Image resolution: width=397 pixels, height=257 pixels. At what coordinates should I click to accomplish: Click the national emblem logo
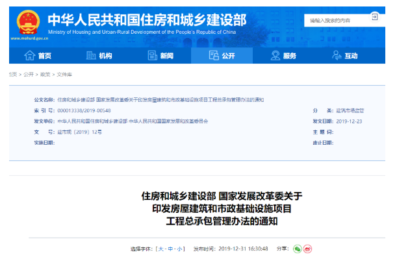pyautogui.click(x=28, y=23)
